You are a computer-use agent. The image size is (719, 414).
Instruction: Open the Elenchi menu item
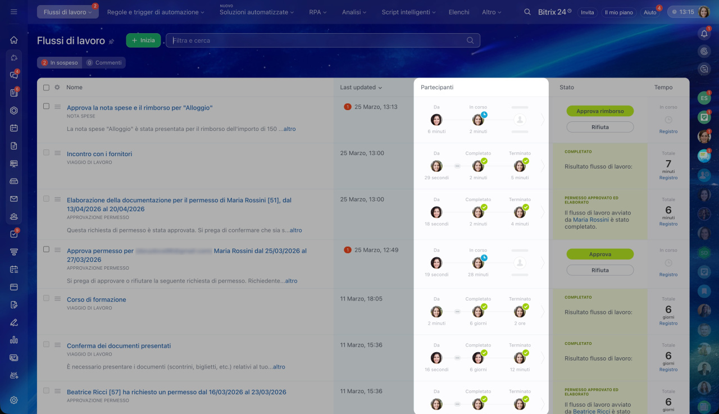pyautogui.click(x=459, y=12)
